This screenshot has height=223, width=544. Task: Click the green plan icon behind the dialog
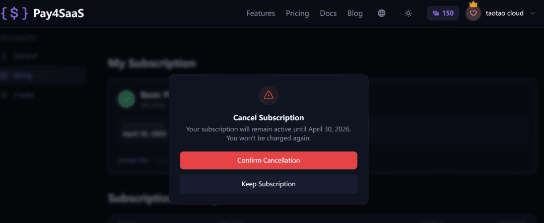pos(126,99)
